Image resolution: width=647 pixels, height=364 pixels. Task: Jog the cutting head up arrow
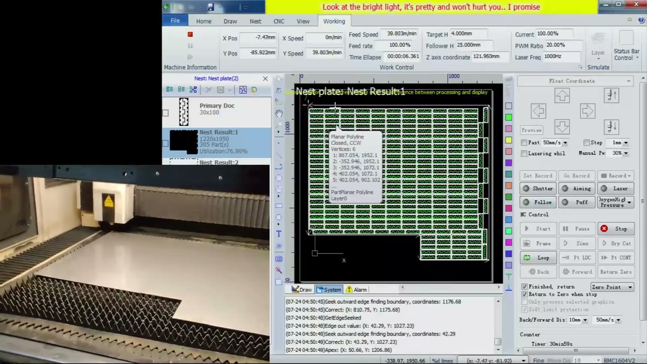click(x=562, y=95)
